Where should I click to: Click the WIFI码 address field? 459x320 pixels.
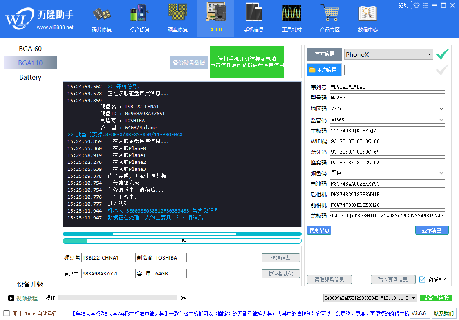click(387, 141)
